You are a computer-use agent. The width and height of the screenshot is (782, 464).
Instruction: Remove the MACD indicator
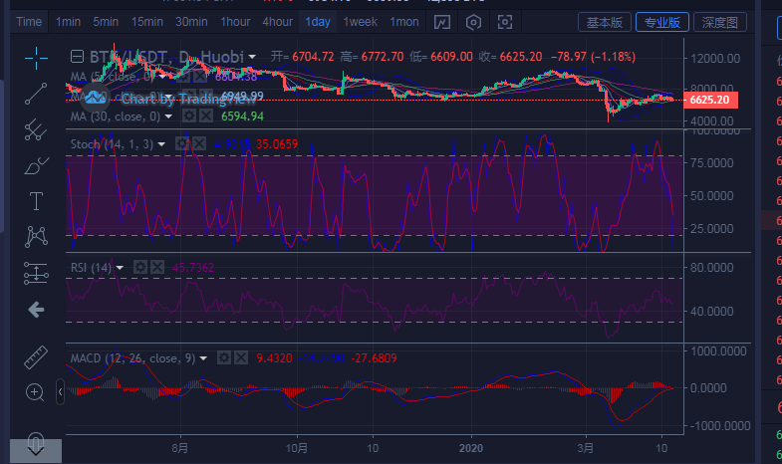pos(241,357)
